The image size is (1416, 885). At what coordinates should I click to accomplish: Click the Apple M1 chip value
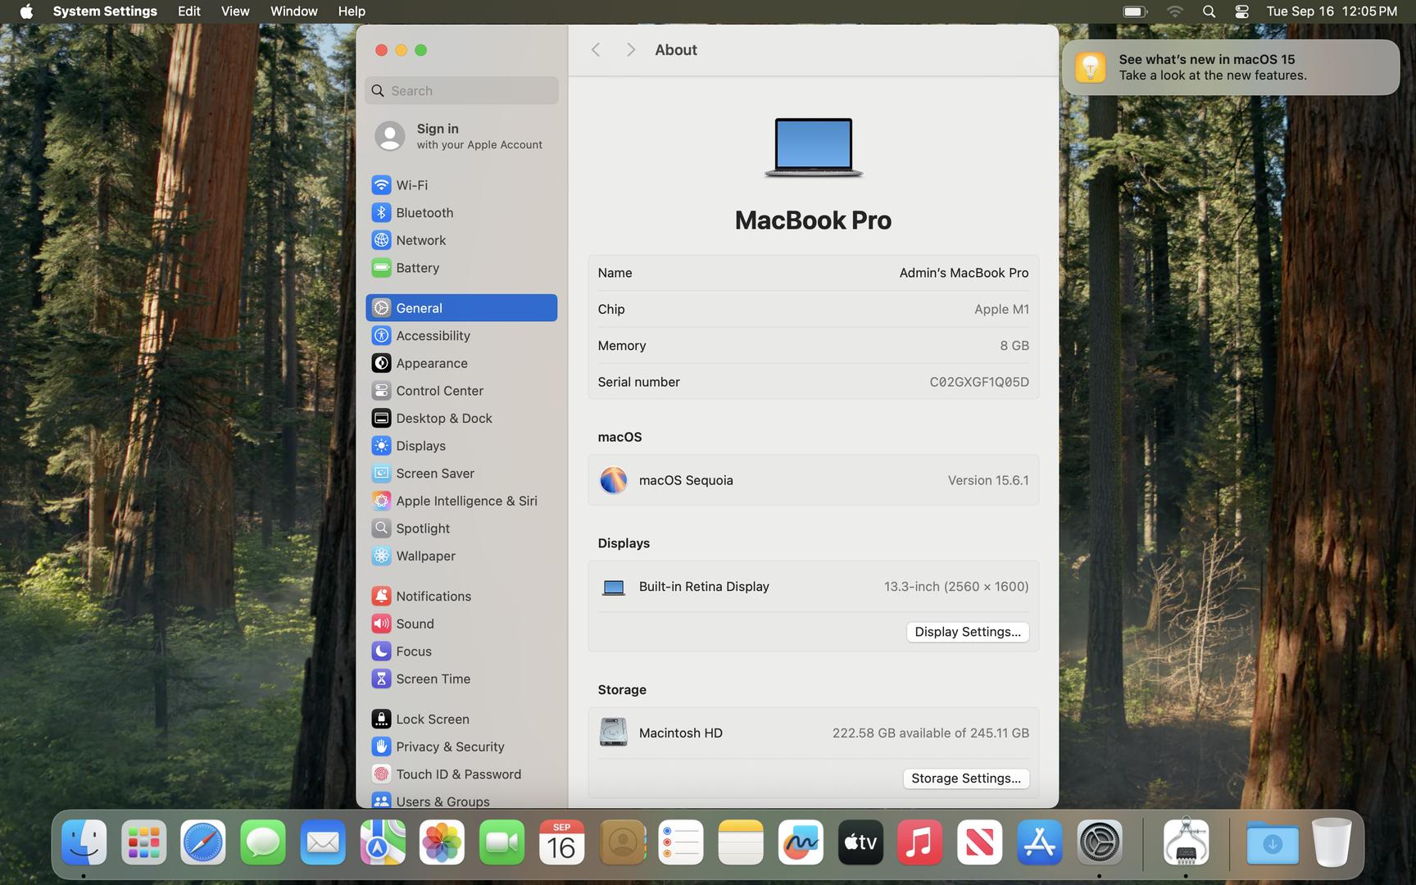1001,309
